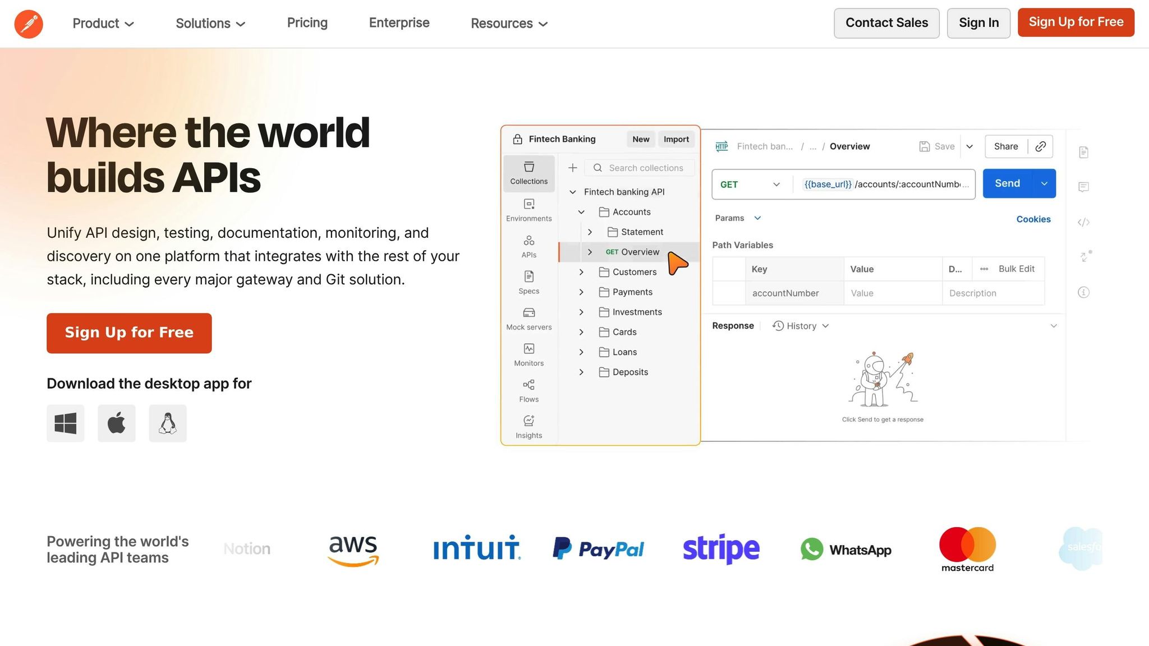The height and width of the screenshot is (646, 1149).
Task: Open the Enterprise nav item
Action: point(399,23)
